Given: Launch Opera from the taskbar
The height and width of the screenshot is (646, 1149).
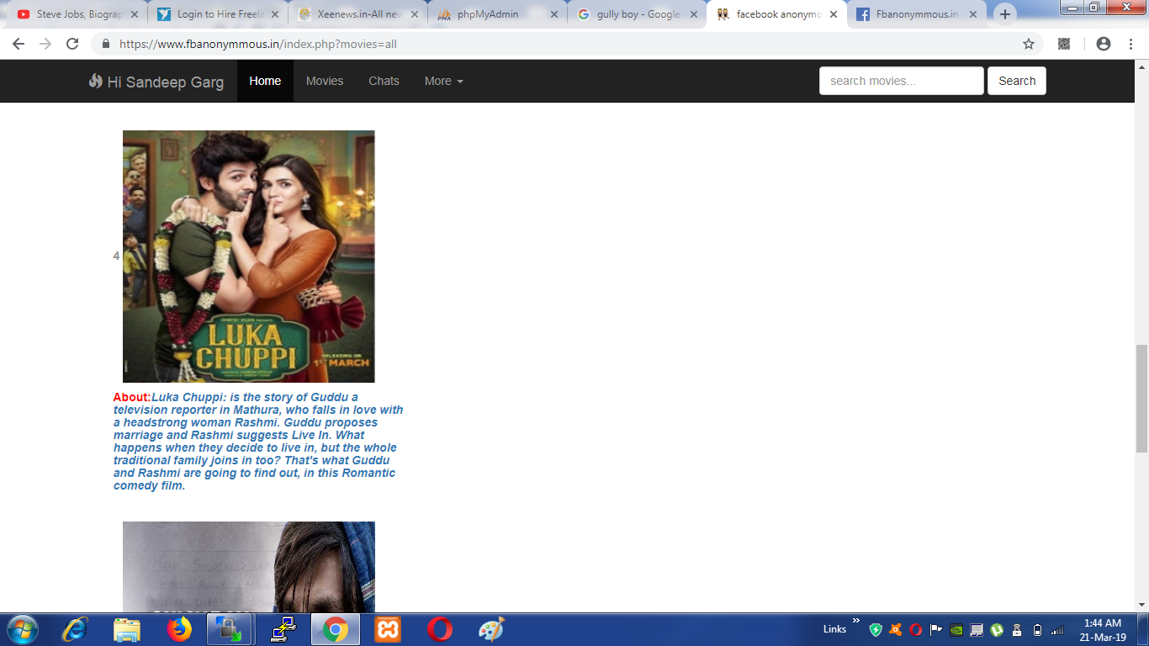Looking at the screenshot, I should [x=439, y=629].
